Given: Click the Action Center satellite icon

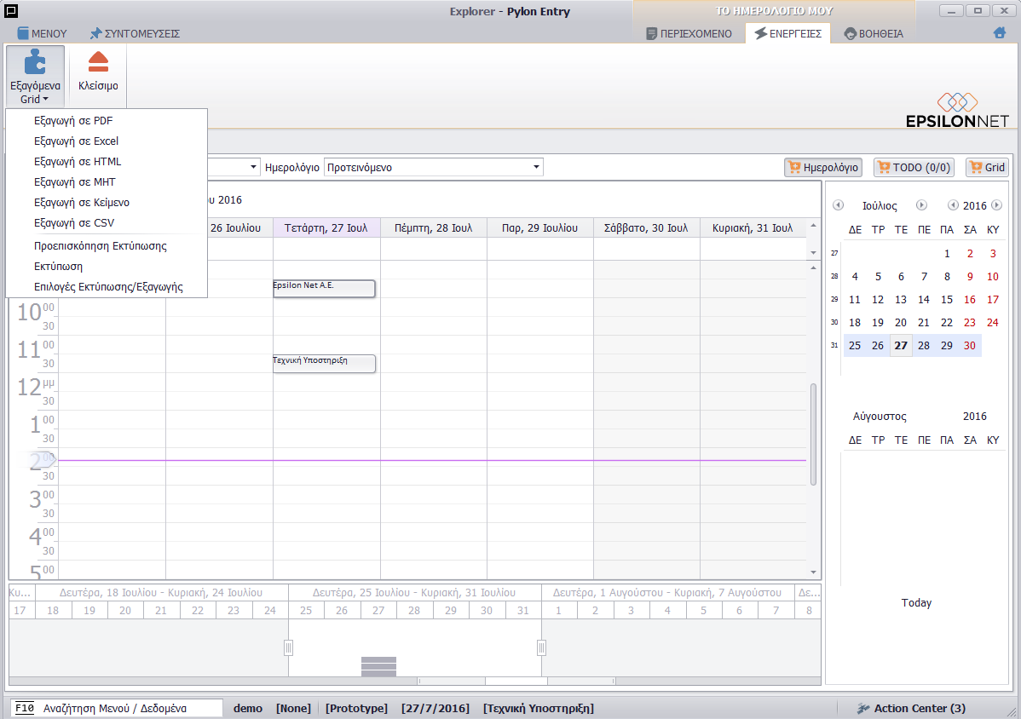Looking at the screenshot, I should [863, 708].
